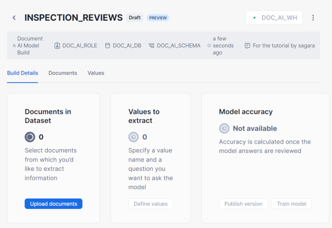
Task: Click the clock icon beside timestamp
Action: tap(209, 46)
